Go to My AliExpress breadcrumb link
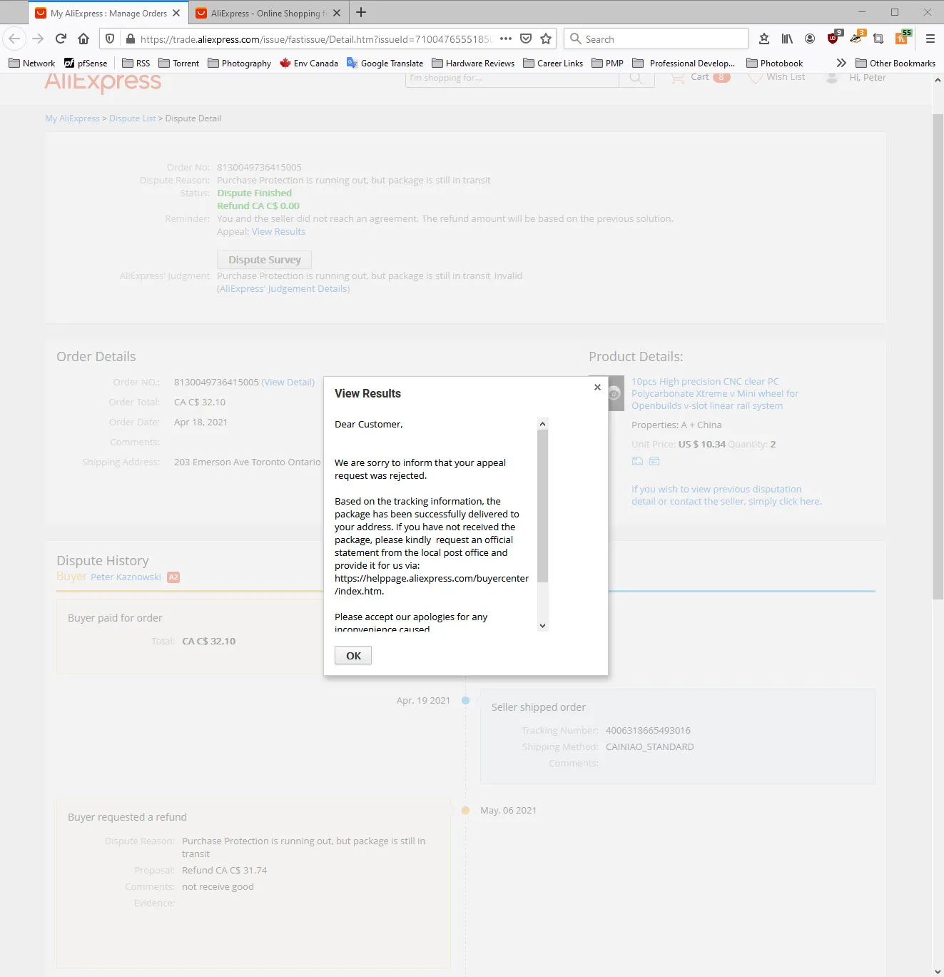944x977 pixels. click(72, 118)
